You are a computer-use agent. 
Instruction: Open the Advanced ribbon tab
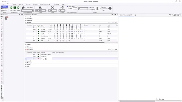[x=56, y=4]
